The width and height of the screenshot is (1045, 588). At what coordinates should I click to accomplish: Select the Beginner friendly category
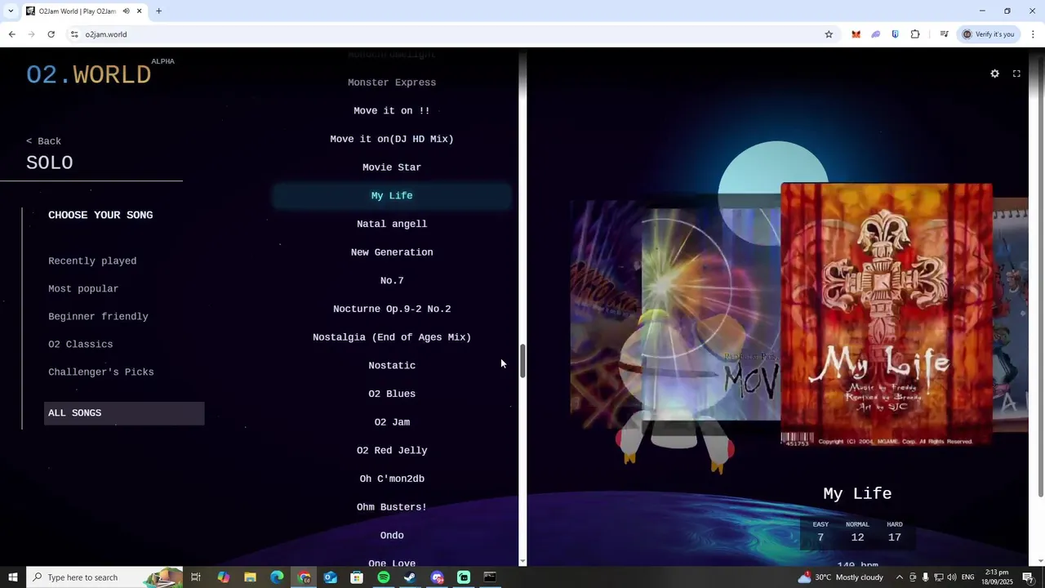tap(98, 317)
